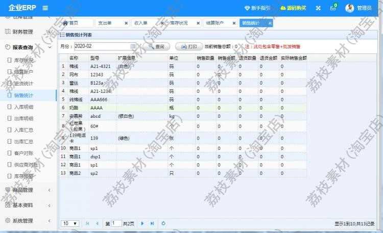Open 客户对账 in the sidebar
The width and height of the screenshot is (383, 233).
pos(23,153)
